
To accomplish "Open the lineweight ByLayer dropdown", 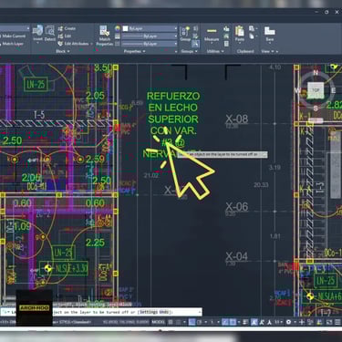I will pyautogui.click(x=150, y=36).
